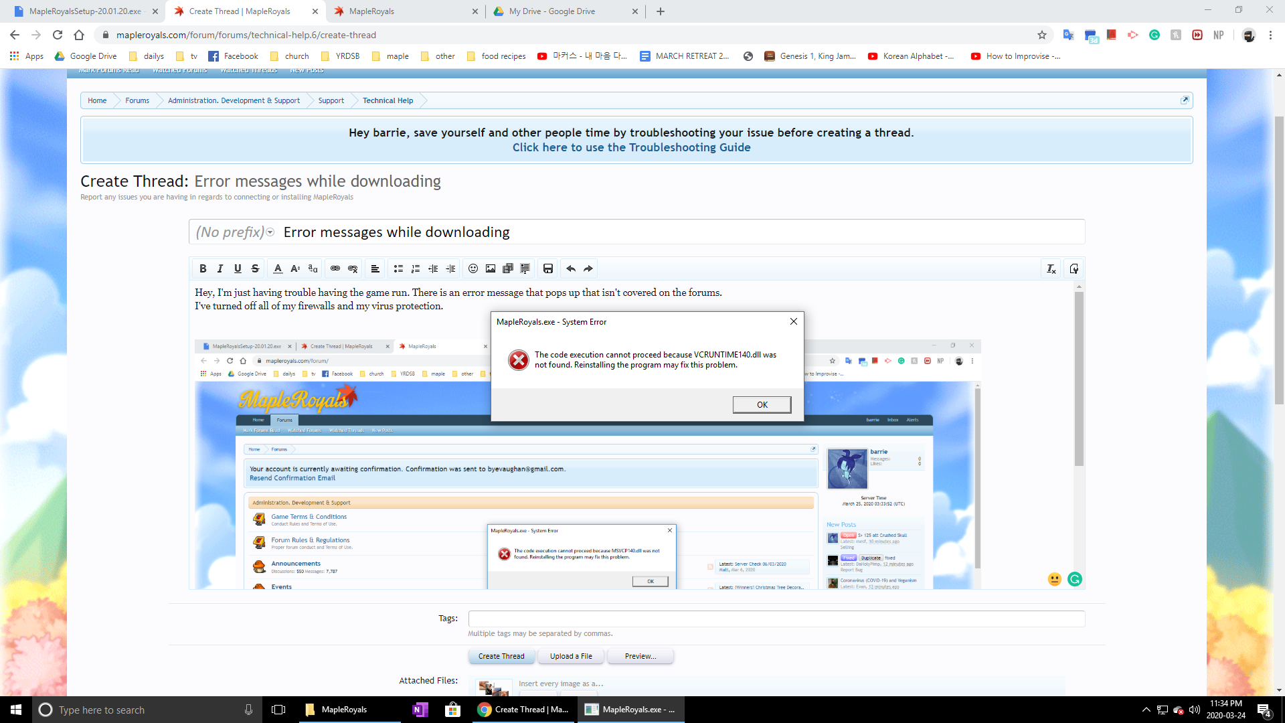Click the remove formatting icon

1051,268
